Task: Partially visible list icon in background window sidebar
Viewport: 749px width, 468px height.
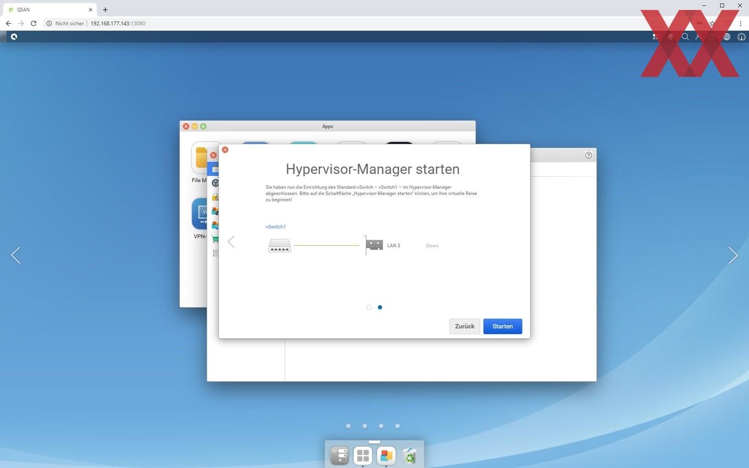Action: [216, 253]
